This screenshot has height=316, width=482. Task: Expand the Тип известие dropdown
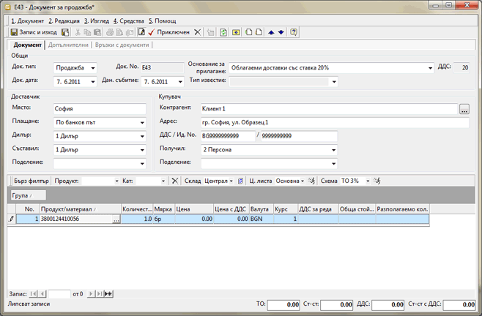click(334, 82)
